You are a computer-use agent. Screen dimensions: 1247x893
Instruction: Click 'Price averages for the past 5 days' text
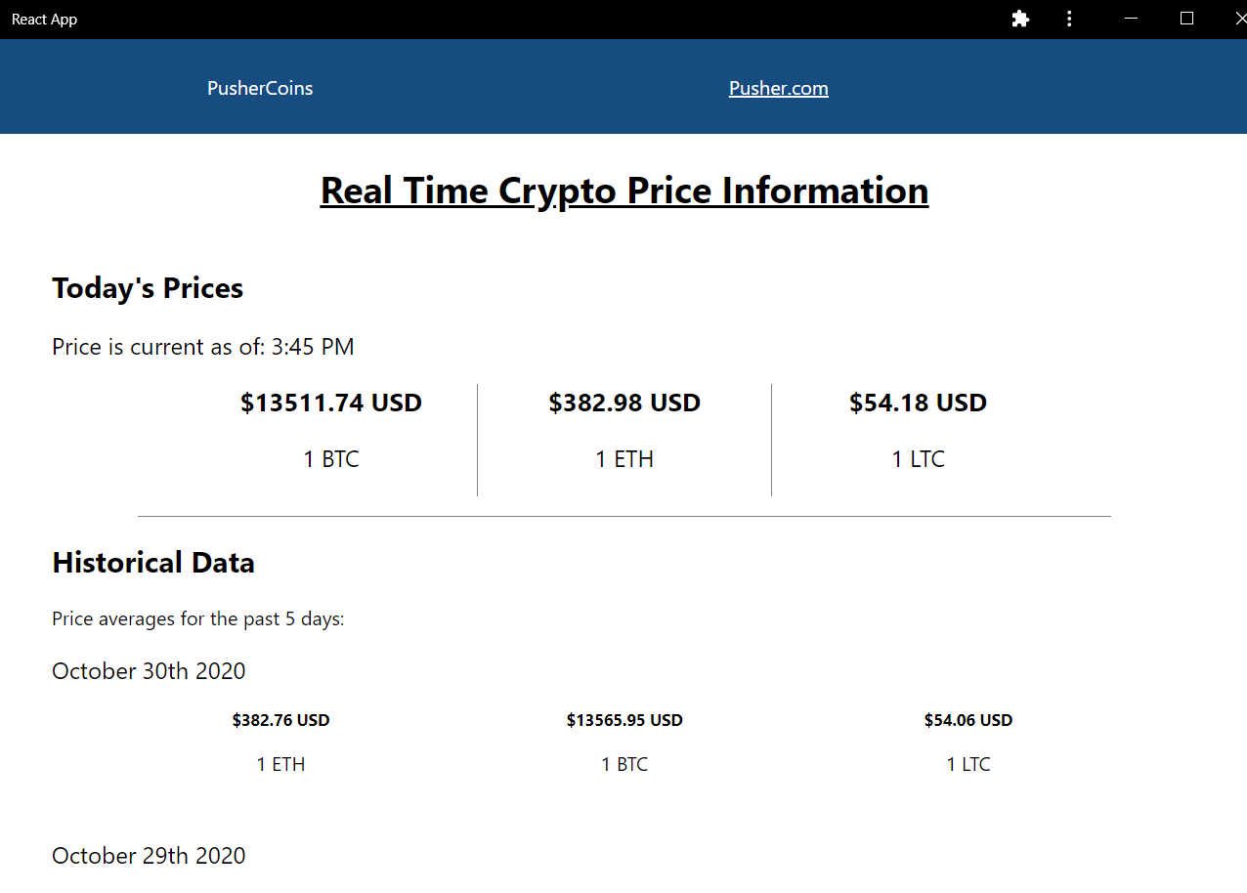point(198,618)
